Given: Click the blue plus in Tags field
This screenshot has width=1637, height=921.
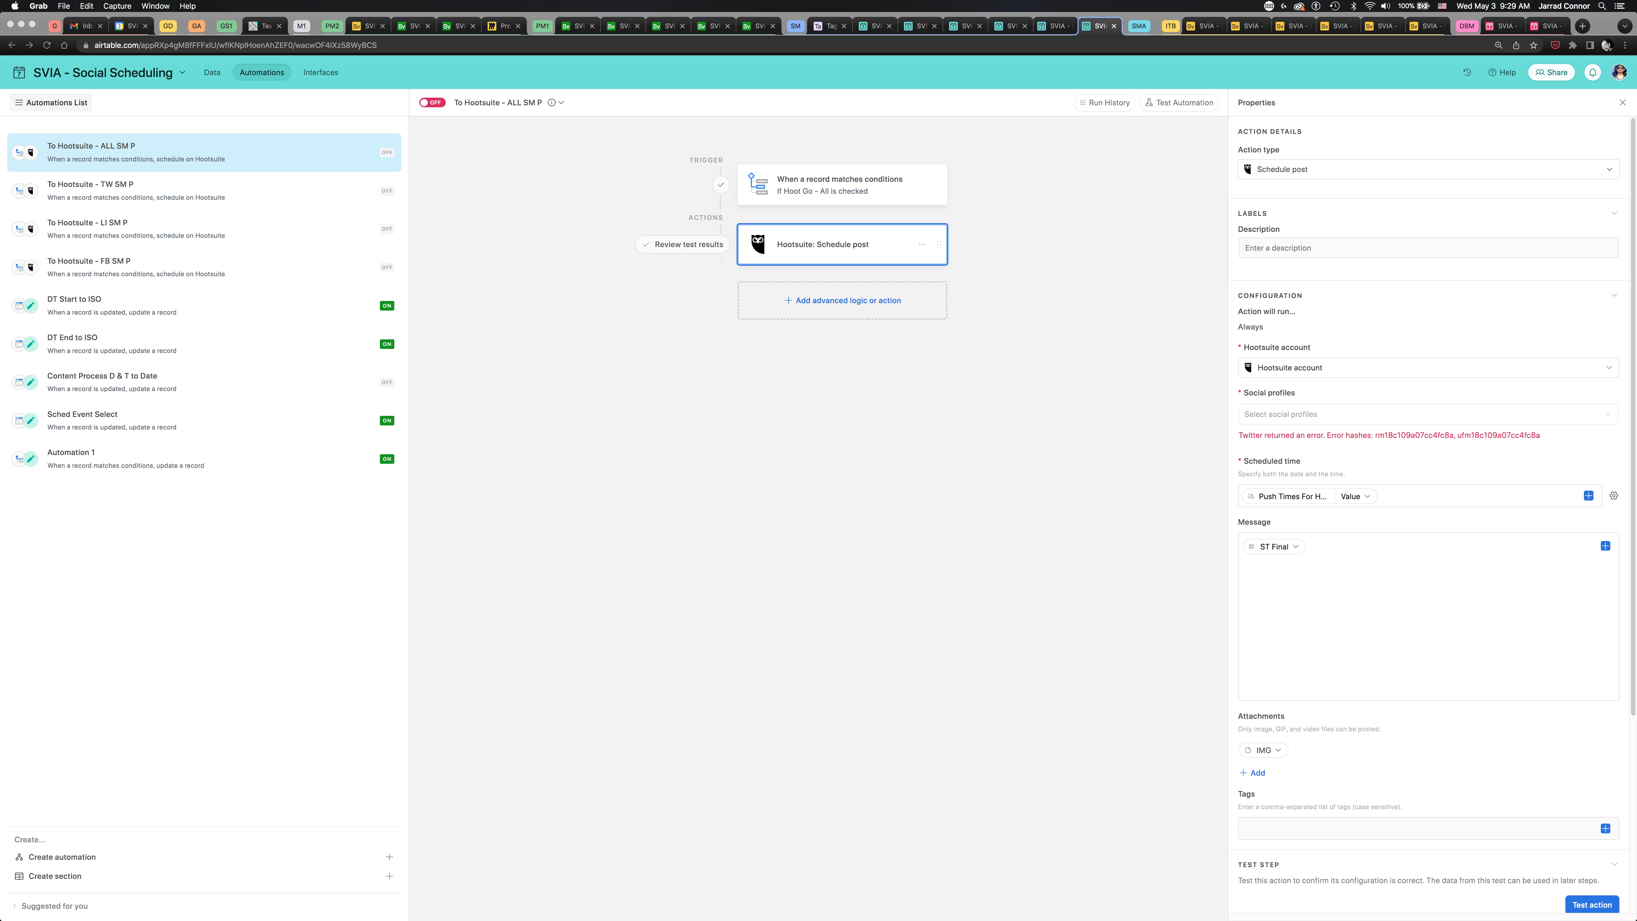Looking at the screenshot, I should (1605, 828).
